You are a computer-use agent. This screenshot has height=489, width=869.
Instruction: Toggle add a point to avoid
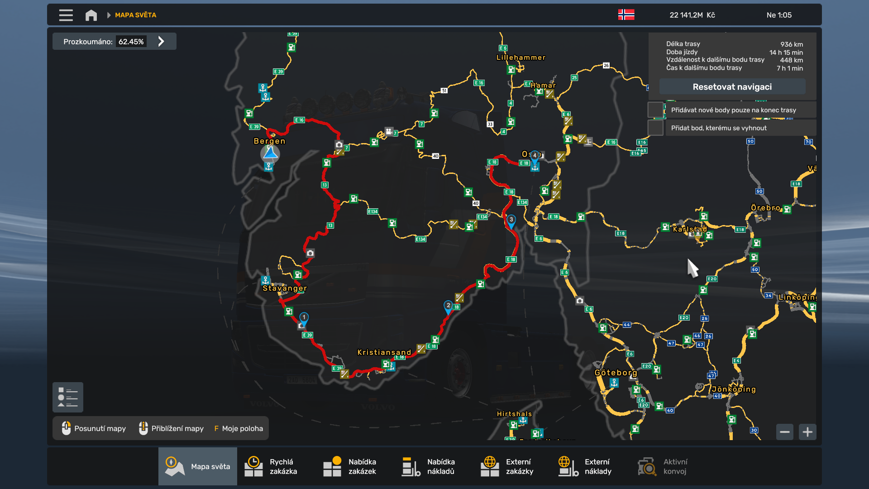coord(655,128)
